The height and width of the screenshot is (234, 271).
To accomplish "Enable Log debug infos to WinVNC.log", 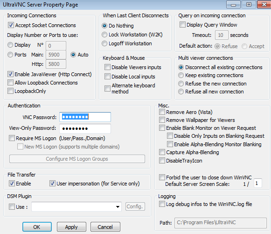I will (x=162, y=204).
